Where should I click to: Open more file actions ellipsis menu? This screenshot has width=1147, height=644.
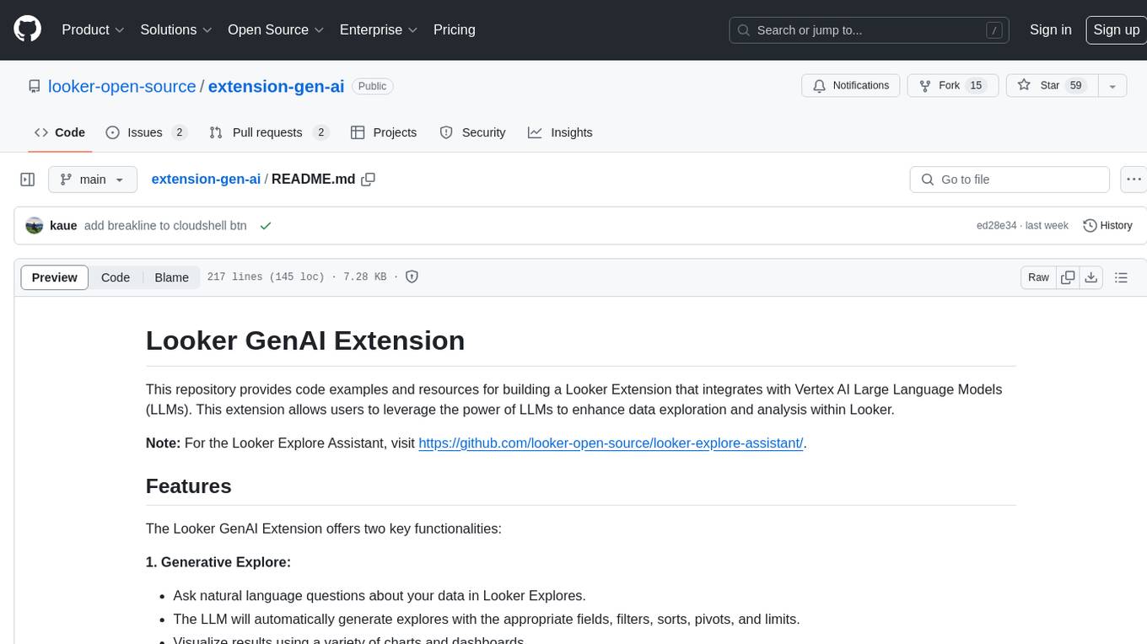(x=1134, y=180)
